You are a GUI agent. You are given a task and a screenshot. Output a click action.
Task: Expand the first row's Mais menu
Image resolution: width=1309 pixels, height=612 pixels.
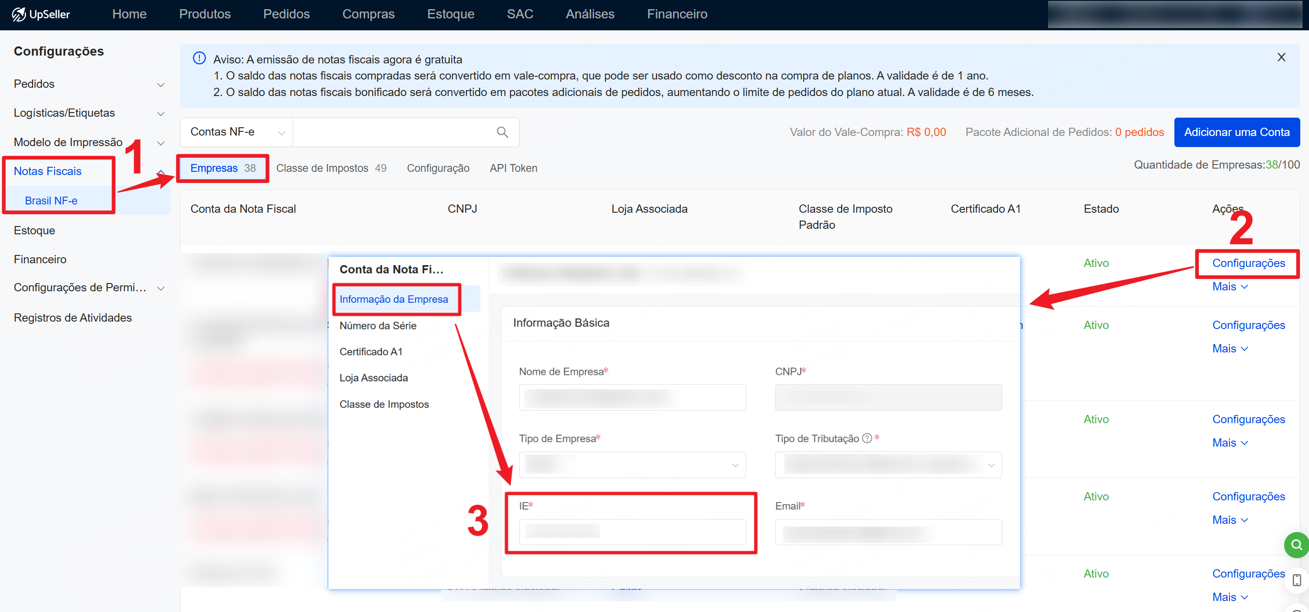[1230, 287]
